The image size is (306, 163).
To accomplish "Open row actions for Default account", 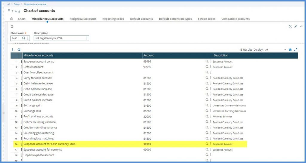I will coord(21,67).
